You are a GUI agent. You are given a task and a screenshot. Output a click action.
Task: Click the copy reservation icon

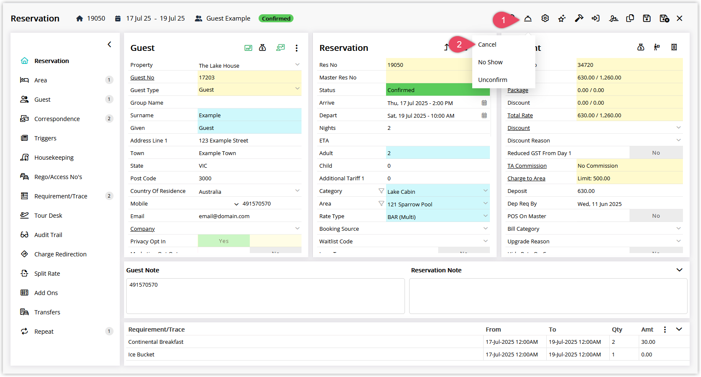pos(630,18)
